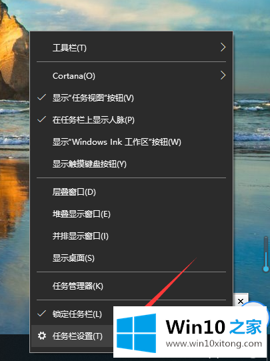Click the volume slider handle at right
Viewport: 270px width, 361px height.
[266, 269]
